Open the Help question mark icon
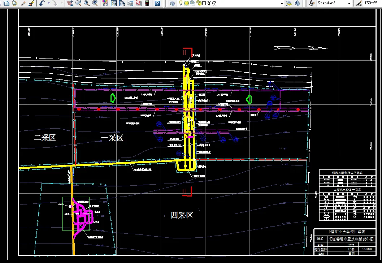 pos(158,3)
